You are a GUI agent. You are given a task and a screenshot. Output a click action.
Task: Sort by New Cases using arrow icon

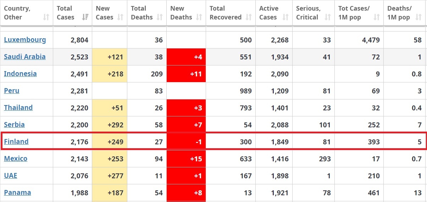[x=121, y=17]
